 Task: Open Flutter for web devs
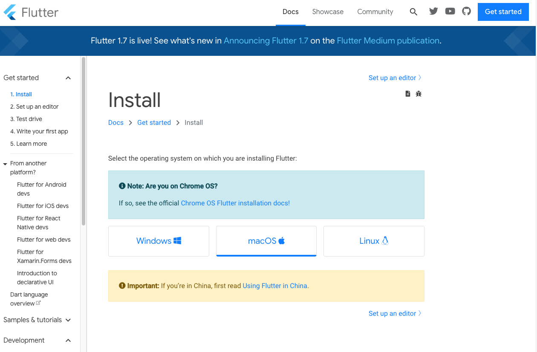pos(44,240)
